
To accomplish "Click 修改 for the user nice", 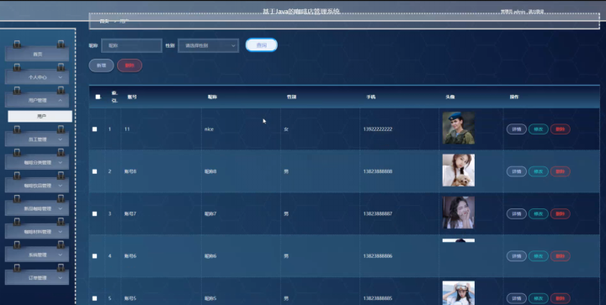I will tap(539, 129).
